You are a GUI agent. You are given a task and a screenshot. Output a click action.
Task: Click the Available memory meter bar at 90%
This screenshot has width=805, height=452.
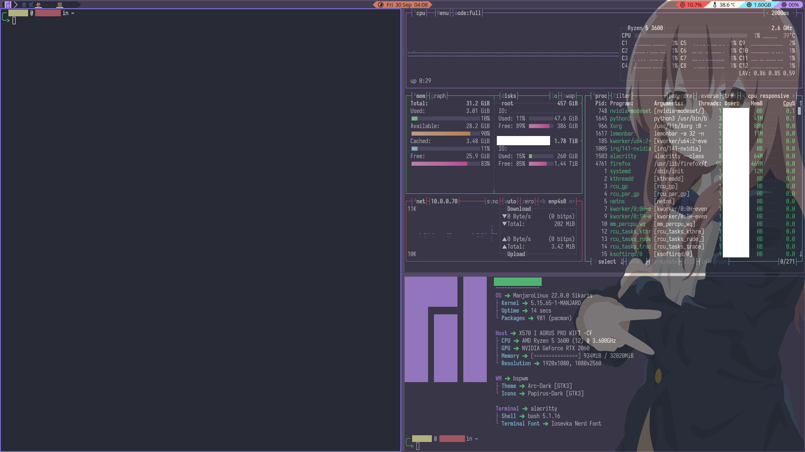click(445, 134)
